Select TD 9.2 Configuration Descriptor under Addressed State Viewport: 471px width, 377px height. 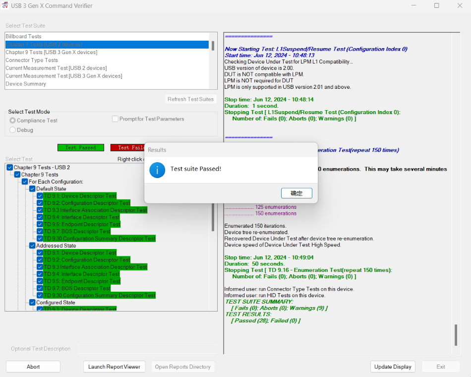(87, 260)
